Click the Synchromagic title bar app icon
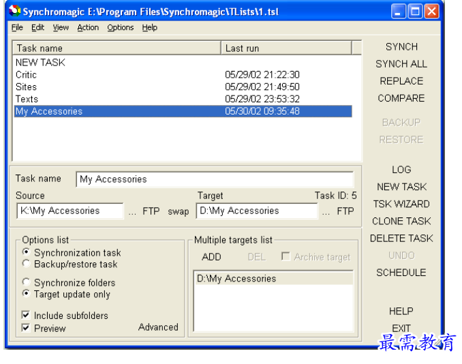 point(14,11)
